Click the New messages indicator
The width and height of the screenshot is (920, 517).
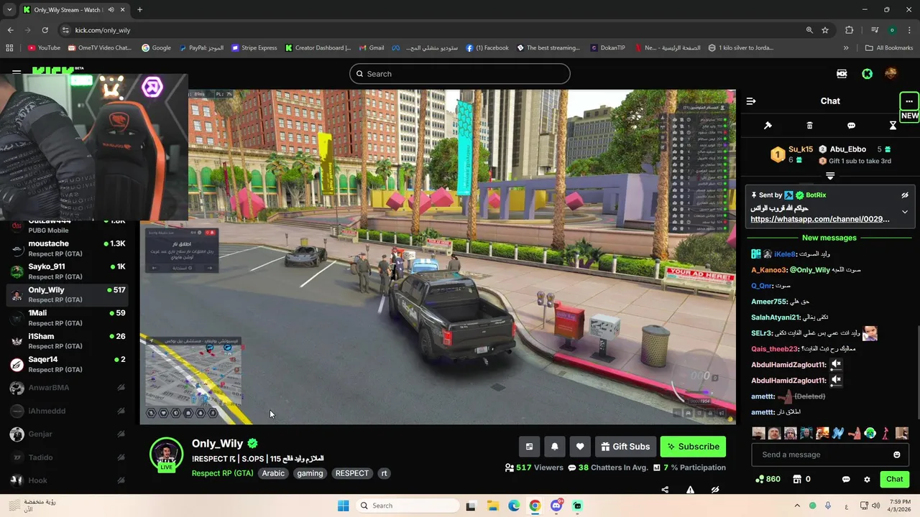[829, 238]
